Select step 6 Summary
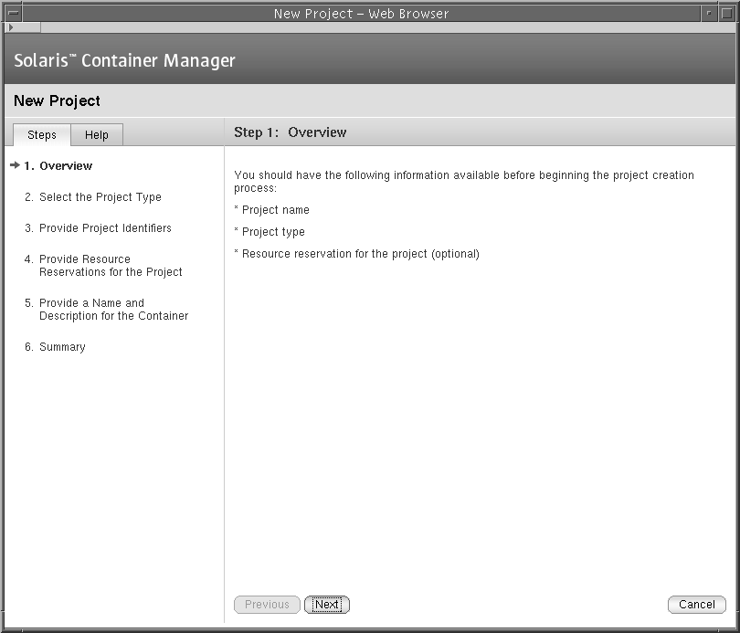Screen dimensions: 740x633 pyautogui.click(x=55, y=347)
